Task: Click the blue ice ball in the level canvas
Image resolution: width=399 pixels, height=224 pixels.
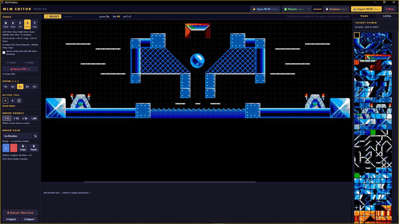Action: [x=197, y=60]
